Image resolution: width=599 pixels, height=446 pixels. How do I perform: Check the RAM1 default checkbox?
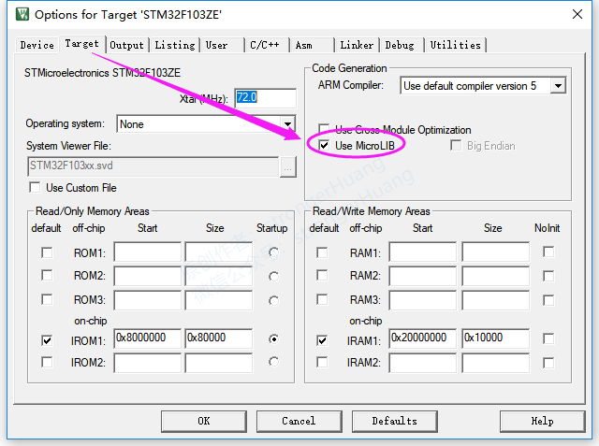coord(322,252)
